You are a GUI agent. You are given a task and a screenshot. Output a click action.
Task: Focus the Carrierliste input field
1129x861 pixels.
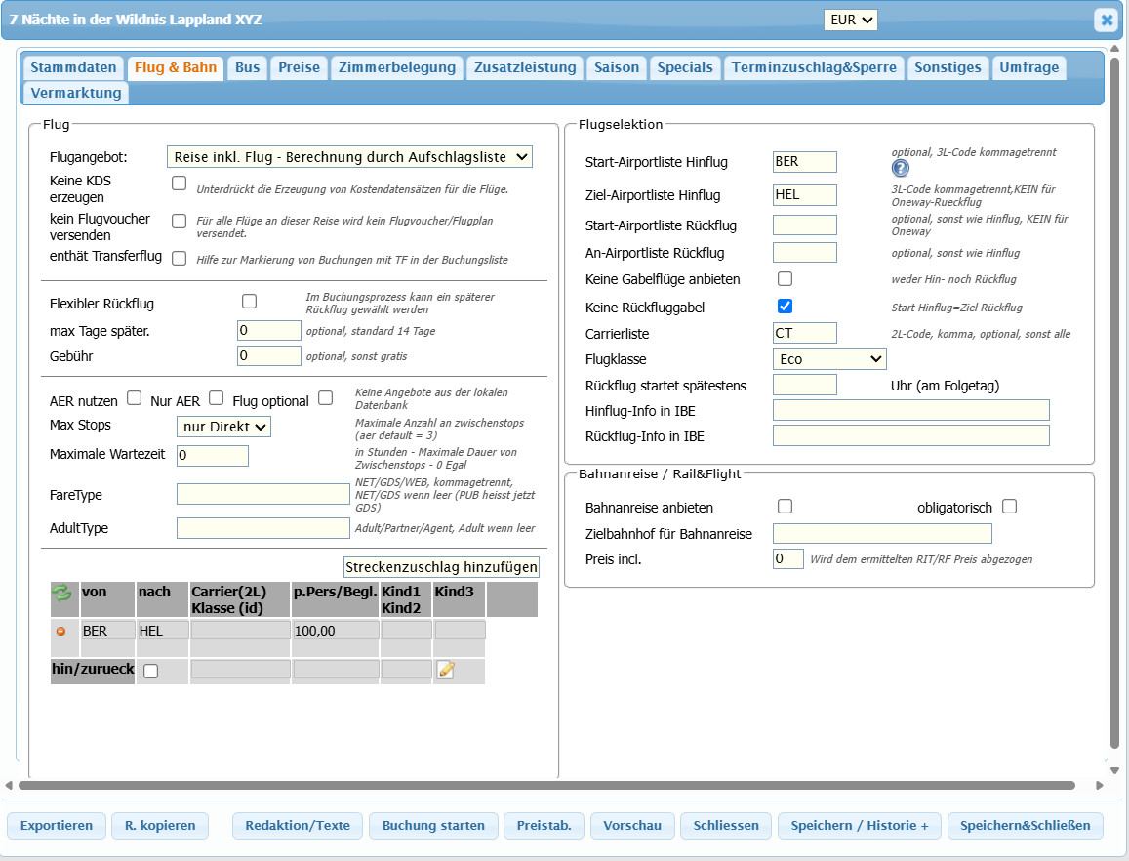click(x=804, y=333)
